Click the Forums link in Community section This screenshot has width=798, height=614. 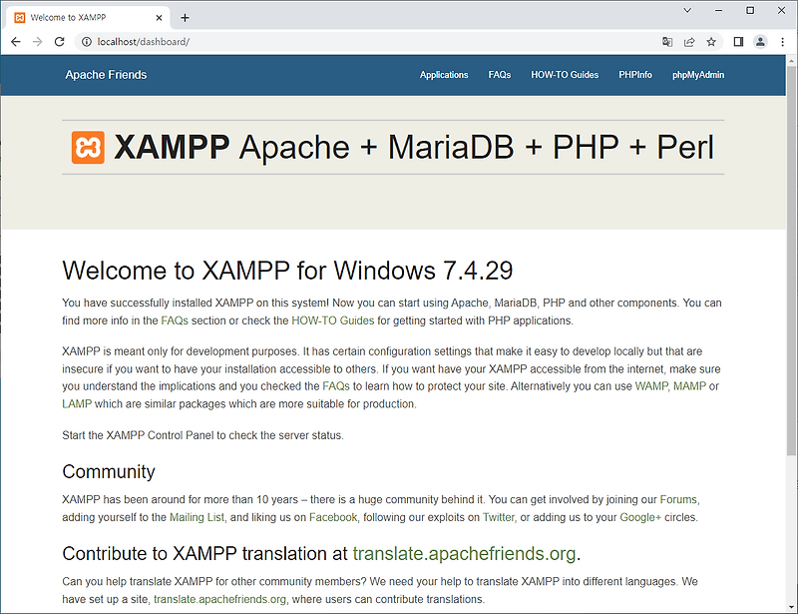[x=679, y=499]
